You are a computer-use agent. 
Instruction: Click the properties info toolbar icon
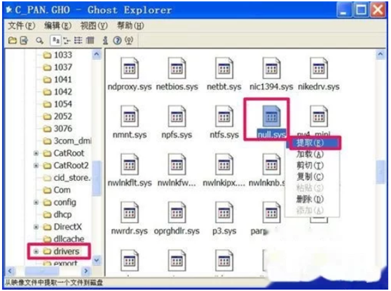[106, 41]
